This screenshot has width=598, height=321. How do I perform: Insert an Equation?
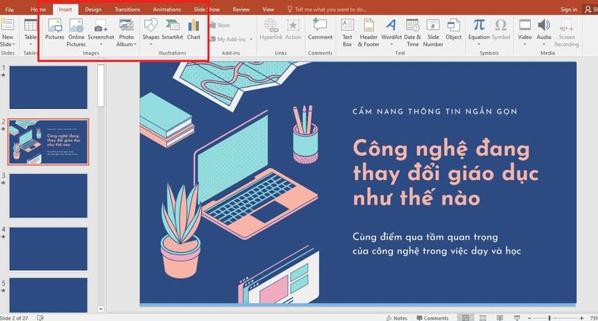coord(478,33)
